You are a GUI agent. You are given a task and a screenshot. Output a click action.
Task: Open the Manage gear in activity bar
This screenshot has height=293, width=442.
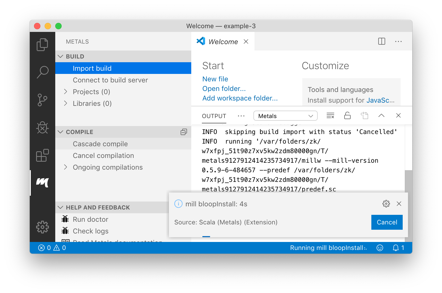[42, 227]
